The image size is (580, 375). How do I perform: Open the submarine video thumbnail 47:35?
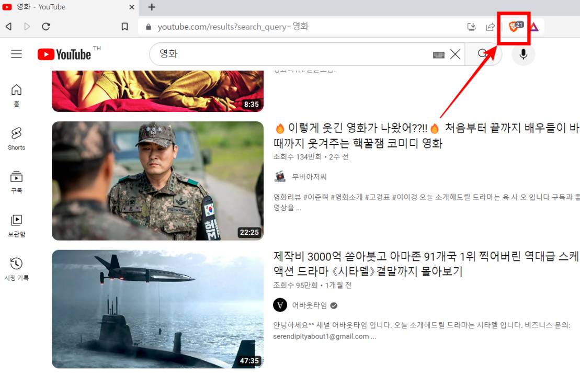coord(157,309)
